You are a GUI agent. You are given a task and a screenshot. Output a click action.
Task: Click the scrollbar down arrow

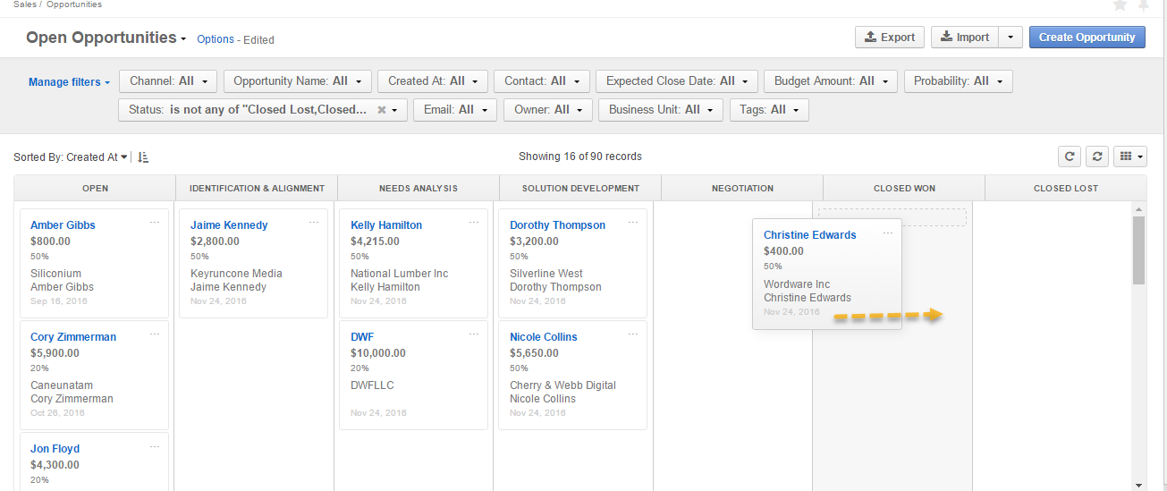1138,485
